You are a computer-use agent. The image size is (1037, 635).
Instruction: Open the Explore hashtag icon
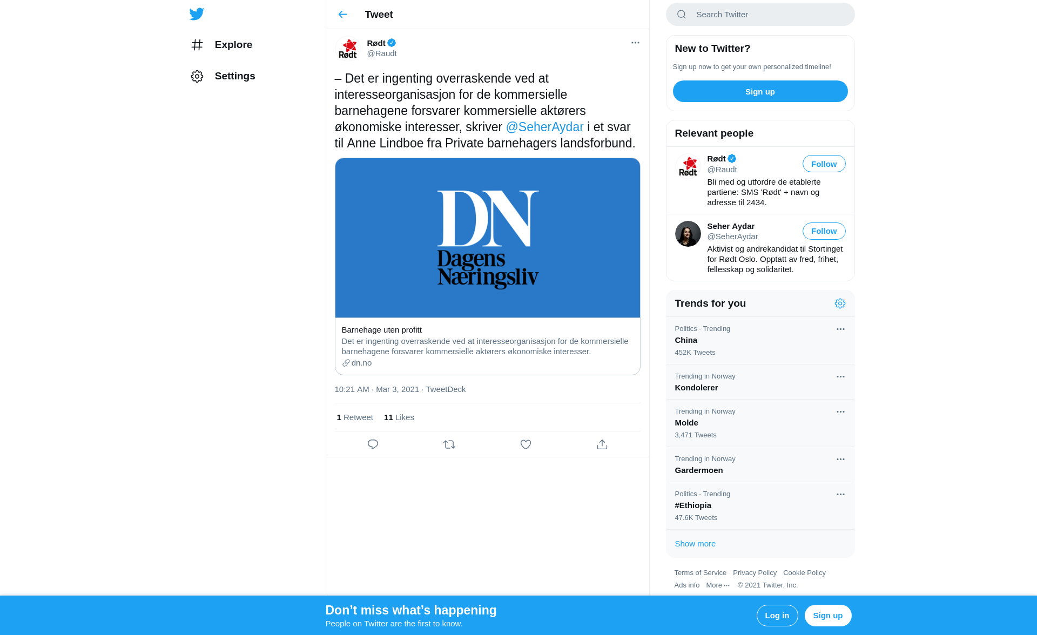click(x=197, y=45)
